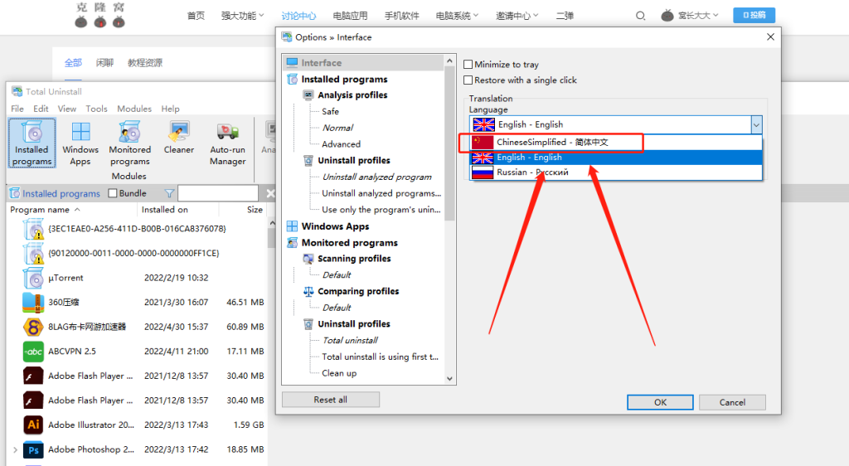The width and height of the screenshot is (849, 466).
Task: Click the website search magnifier icon
Action: tap(641, 16)
